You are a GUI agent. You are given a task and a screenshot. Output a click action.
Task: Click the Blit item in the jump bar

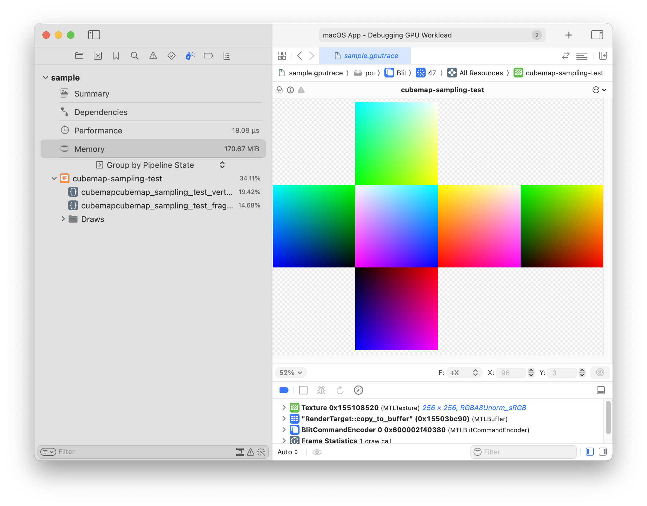tap(396, 73)
